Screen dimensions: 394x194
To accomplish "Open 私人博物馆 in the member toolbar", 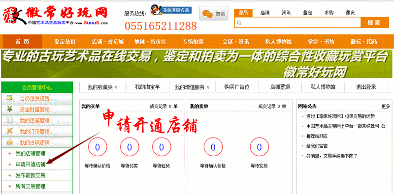I will coord(323,87).
